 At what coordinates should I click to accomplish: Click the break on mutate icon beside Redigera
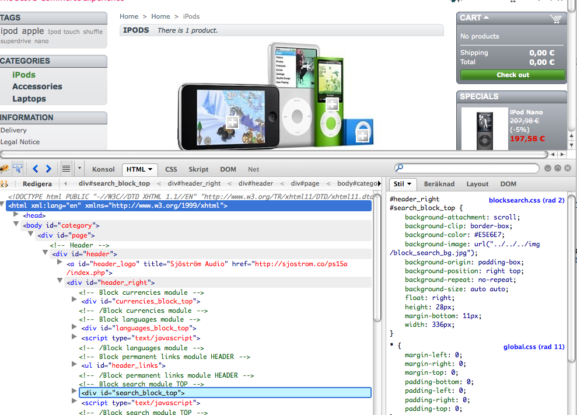click(5, 184)
